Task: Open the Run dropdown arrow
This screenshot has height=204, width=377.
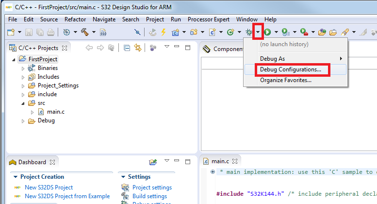Action: click(276, 32)
